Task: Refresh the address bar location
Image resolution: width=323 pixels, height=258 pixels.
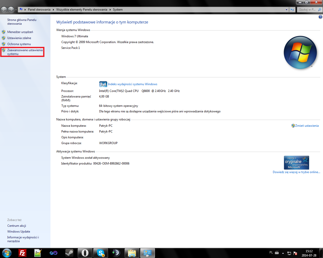Action: coord(292,10)
